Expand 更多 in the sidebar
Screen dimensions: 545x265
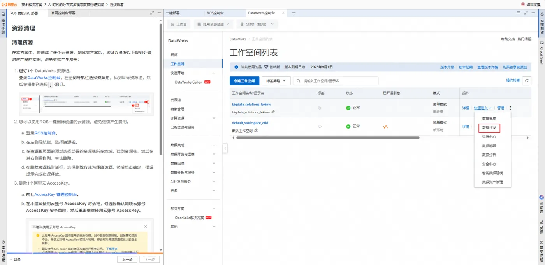(214, 191)
